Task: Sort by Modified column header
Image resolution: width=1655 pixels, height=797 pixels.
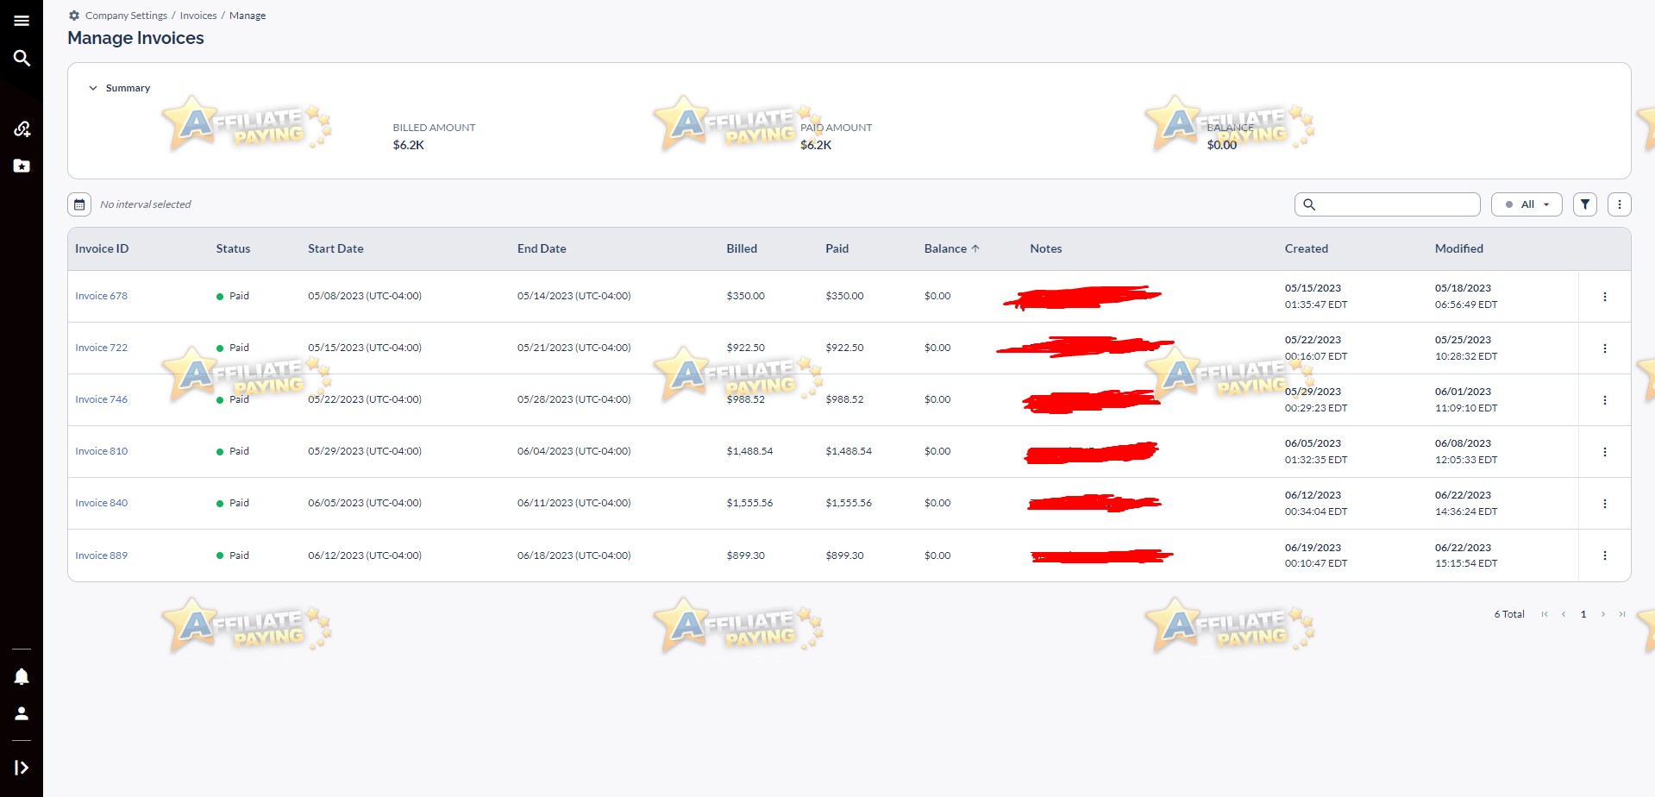Action: tap(1459, 248)
